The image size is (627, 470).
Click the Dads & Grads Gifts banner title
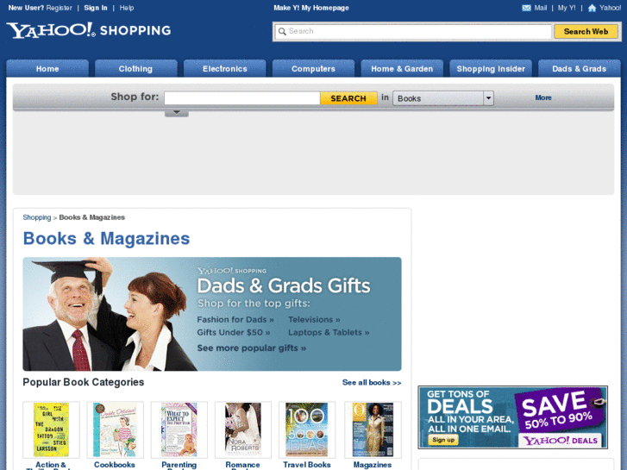284,285
